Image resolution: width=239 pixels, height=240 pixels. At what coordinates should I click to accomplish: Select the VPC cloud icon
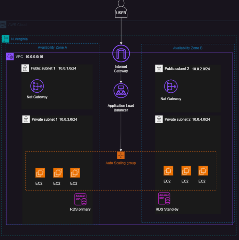10,56
